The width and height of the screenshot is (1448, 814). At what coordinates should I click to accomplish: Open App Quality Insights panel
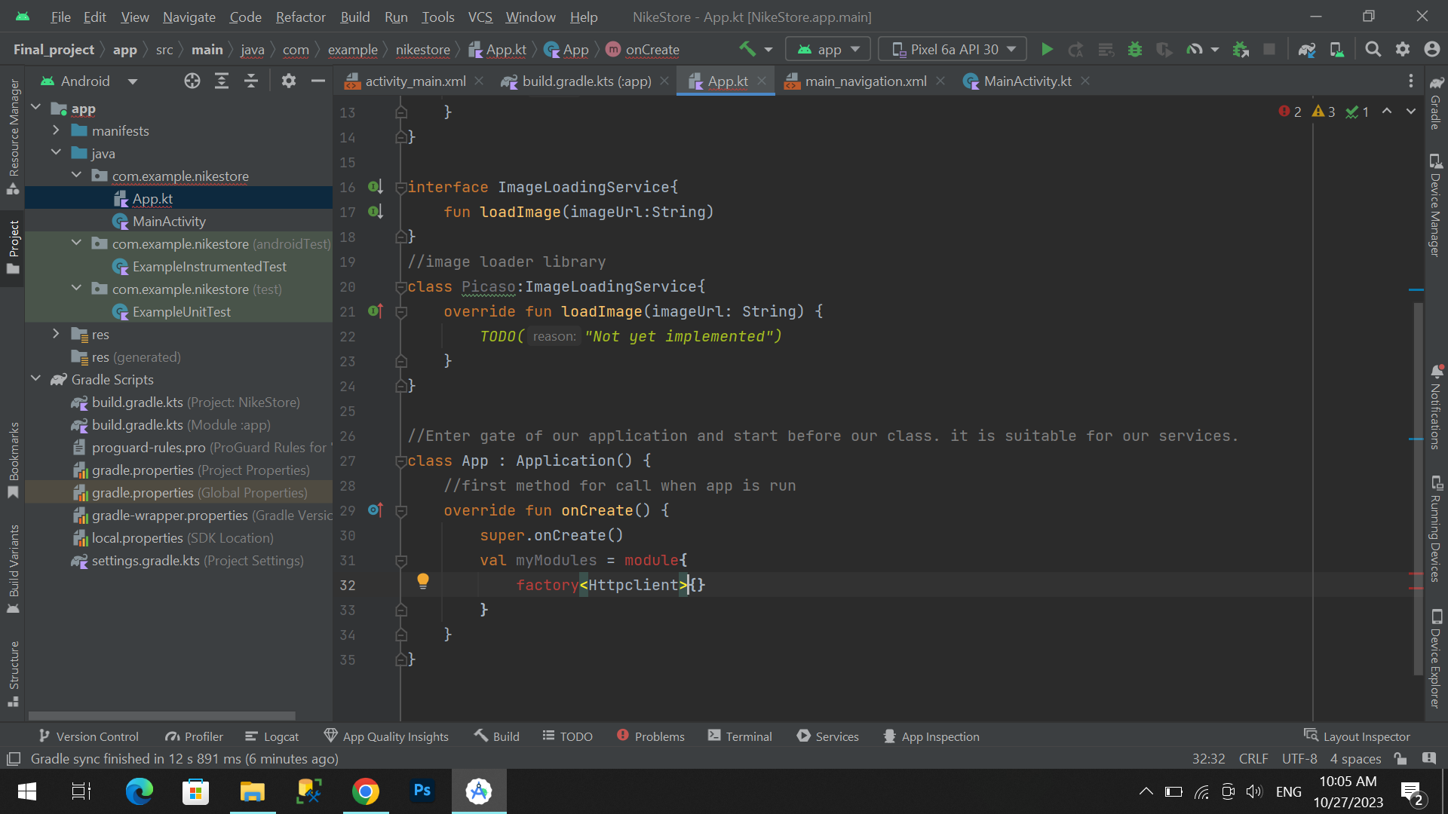click(386, 736)
